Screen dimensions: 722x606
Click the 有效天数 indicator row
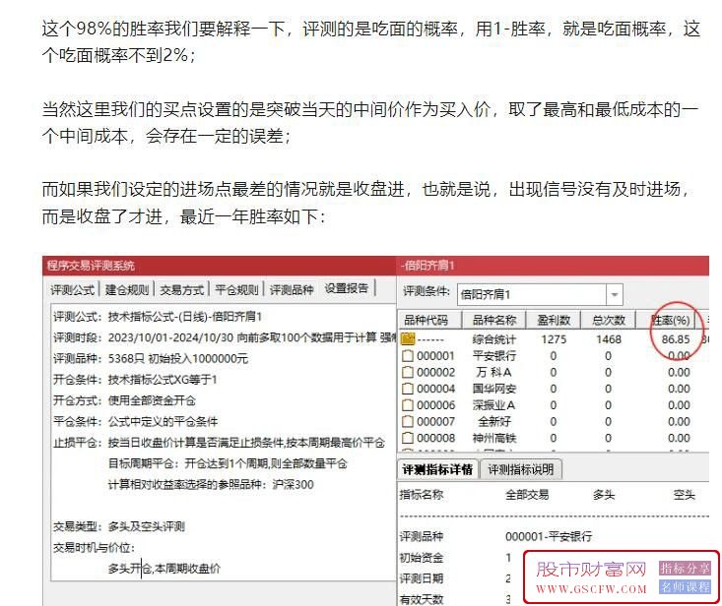tap(422, 599)
